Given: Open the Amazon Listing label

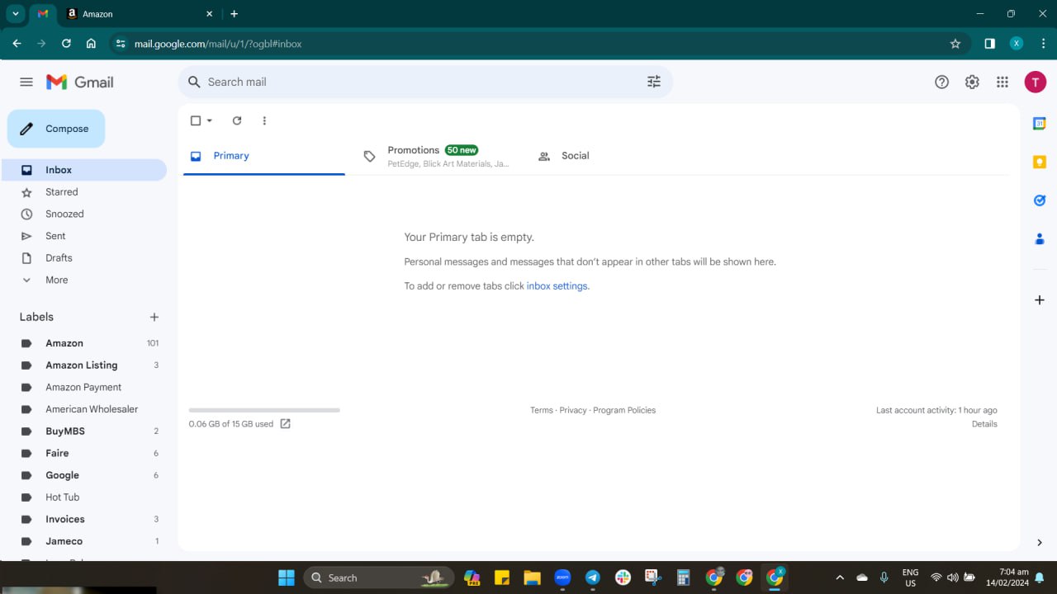Looking at the screenshot, I should coord(84,365).
